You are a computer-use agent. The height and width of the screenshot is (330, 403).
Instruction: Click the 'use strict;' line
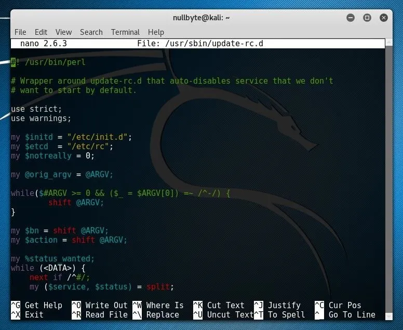click(36, 109)
